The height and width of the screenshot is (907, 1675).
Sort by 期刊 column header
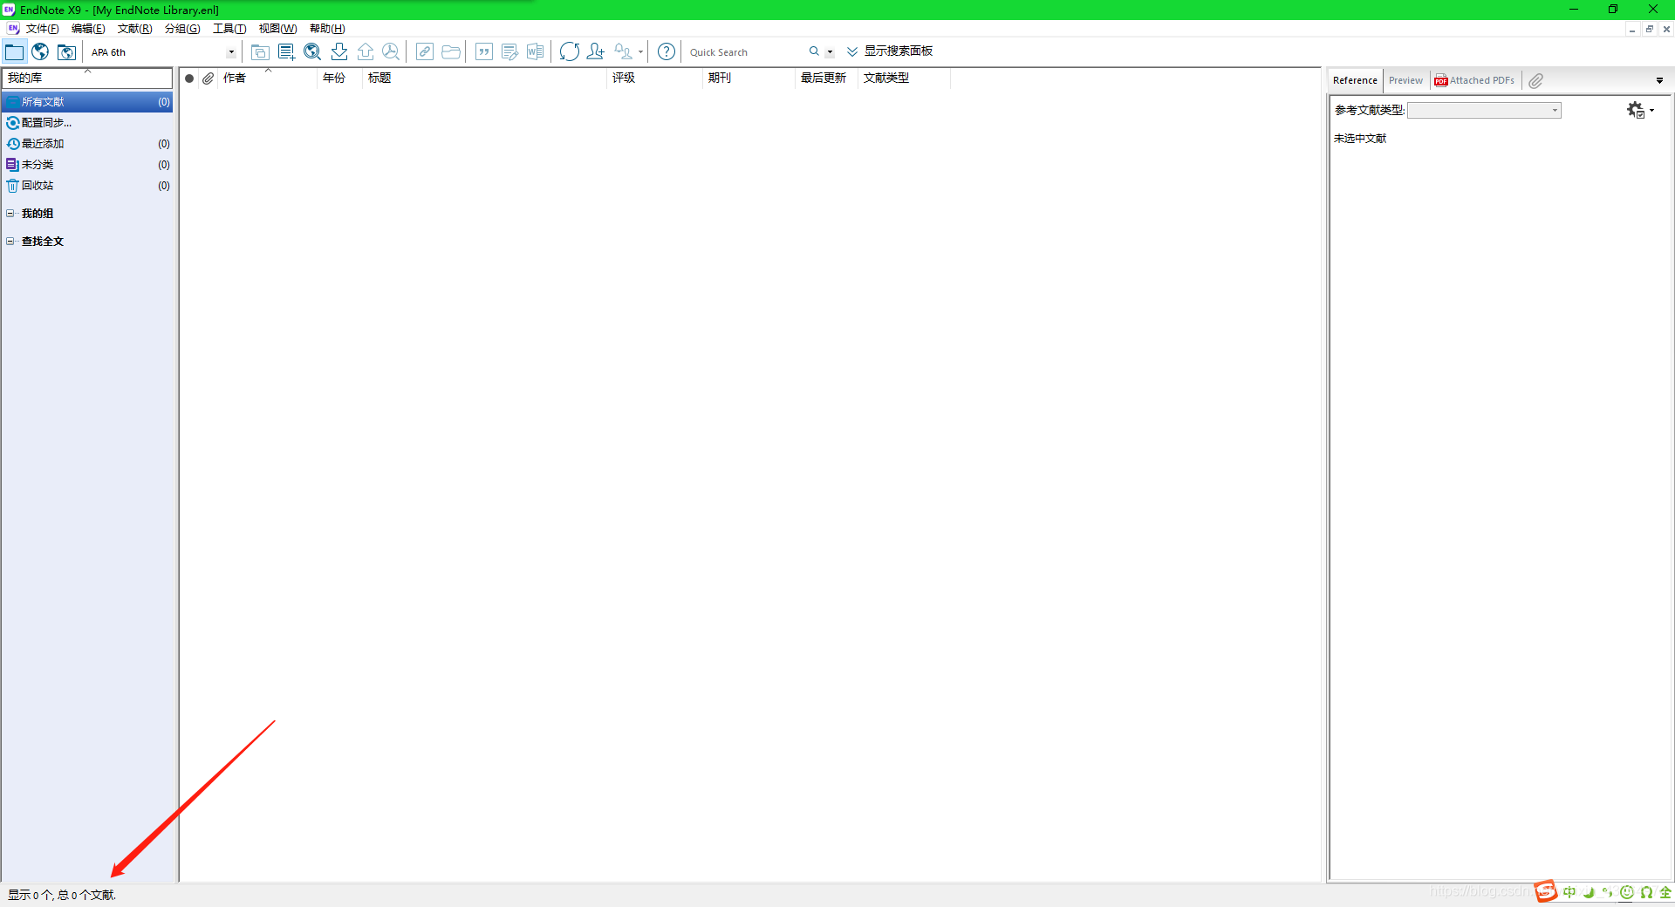749,78
